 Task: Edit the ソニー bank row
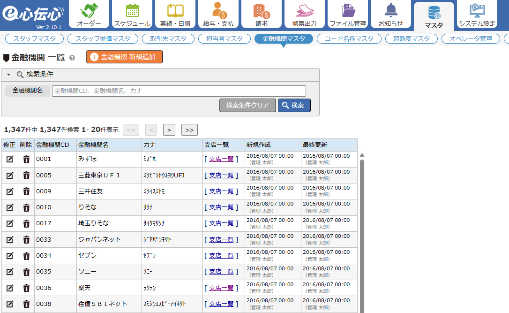click(10, 272)
